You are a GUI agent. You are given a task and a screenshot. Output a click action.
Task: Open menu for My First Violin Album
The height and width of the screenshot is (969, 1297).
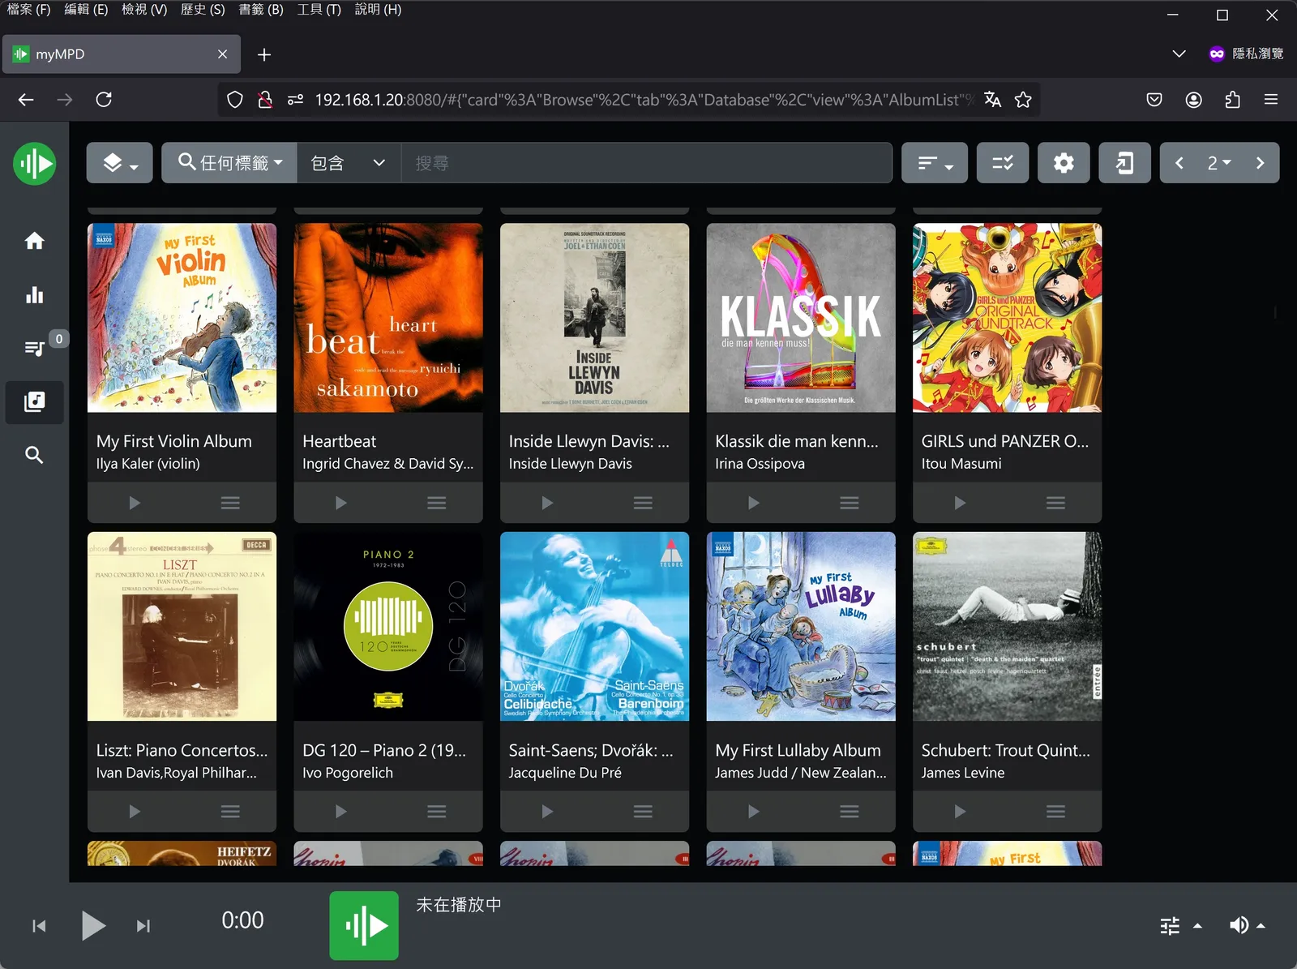[x=230, y=503]
